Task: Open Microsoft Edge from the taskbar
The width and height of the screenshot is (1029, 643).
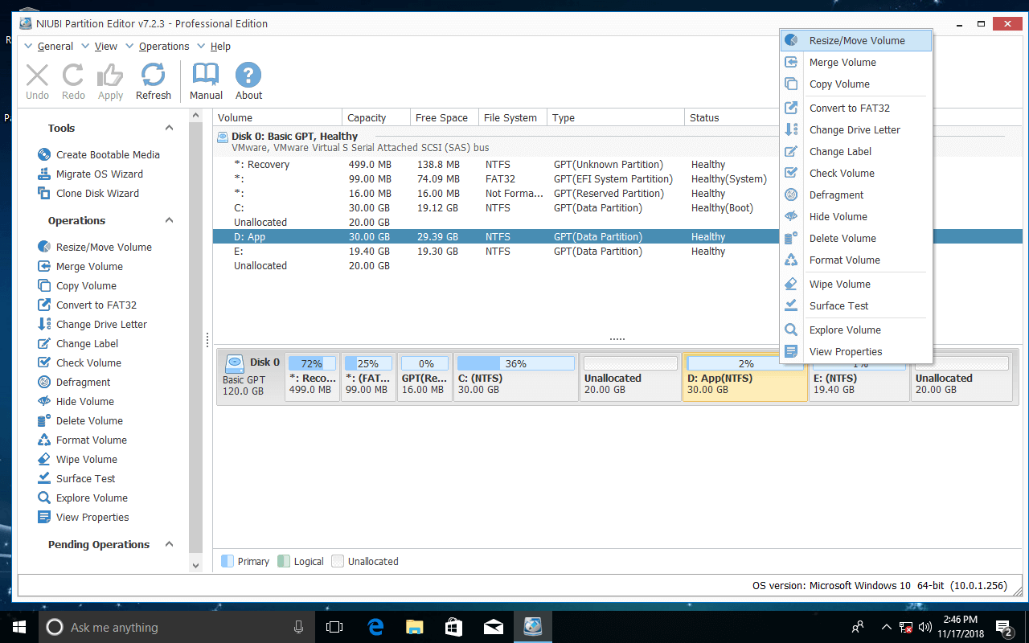Action: tap(375, 627)
